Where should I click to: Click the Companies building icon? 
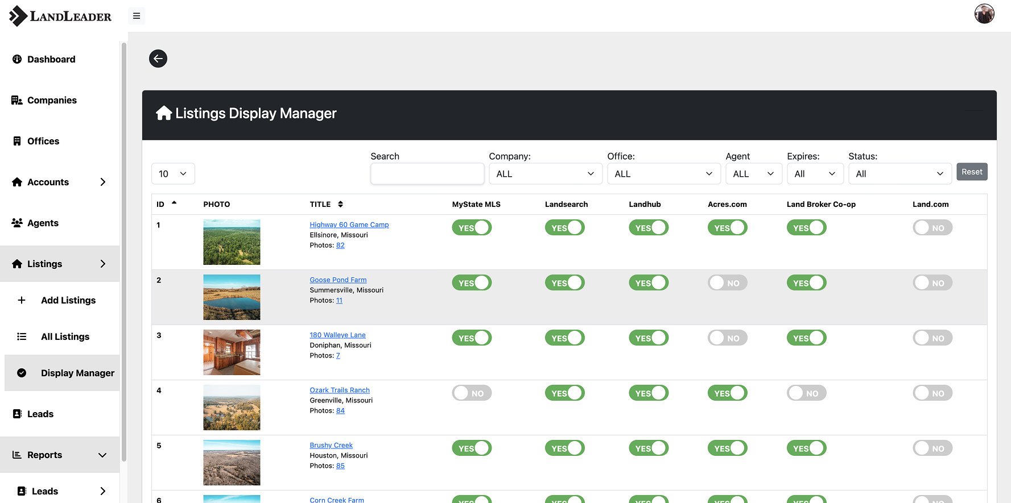17,100
